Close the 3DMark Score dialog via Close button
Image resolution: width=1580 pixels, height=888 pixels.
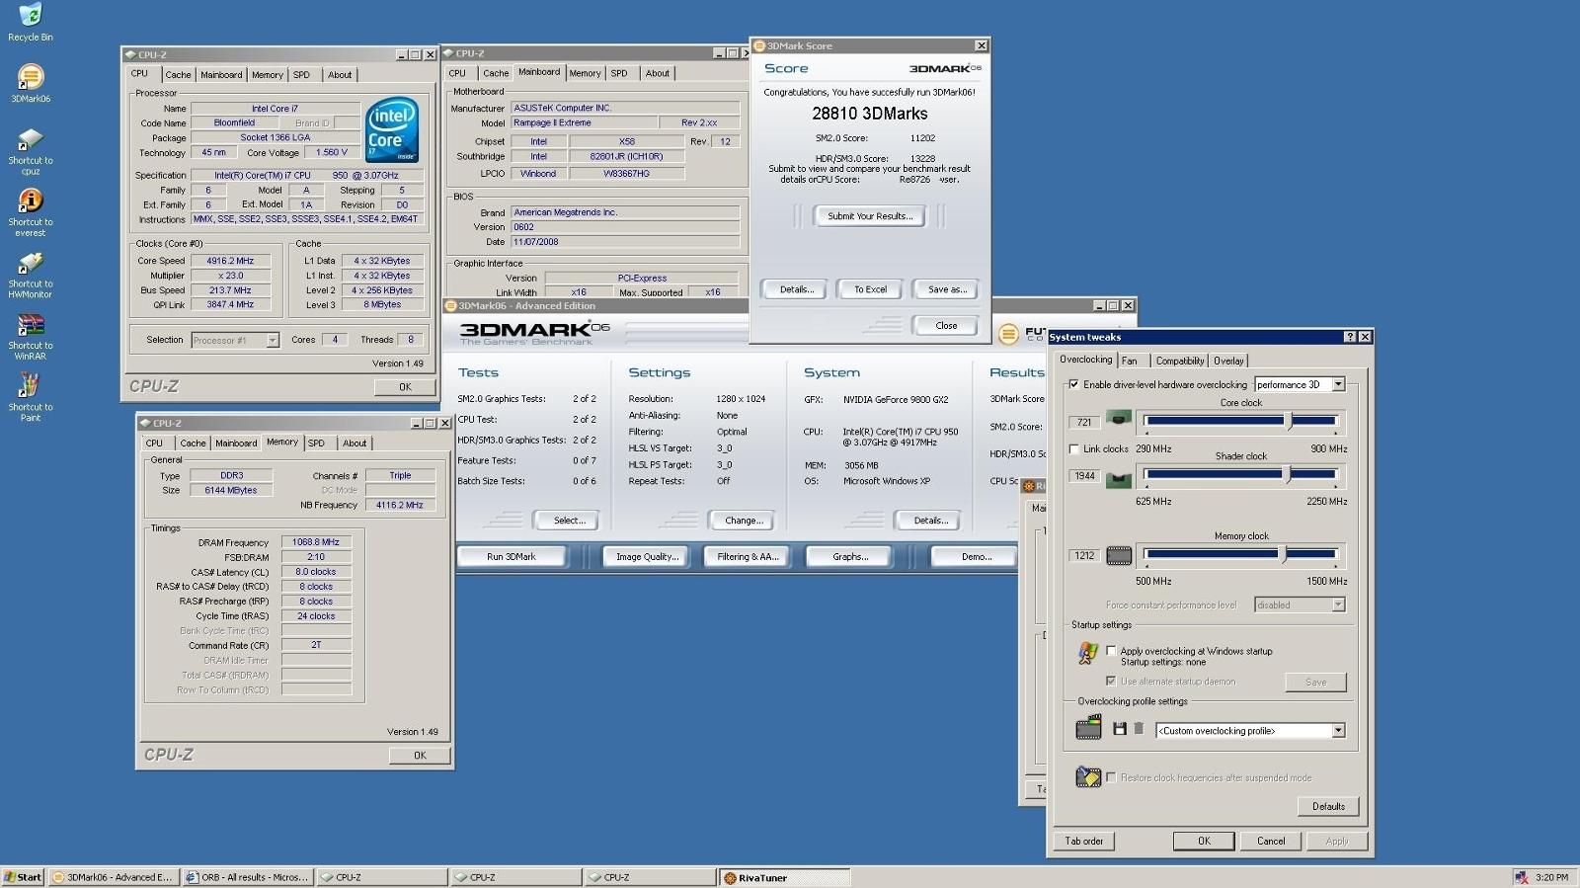pyautogui.click(x=946, y=326)
